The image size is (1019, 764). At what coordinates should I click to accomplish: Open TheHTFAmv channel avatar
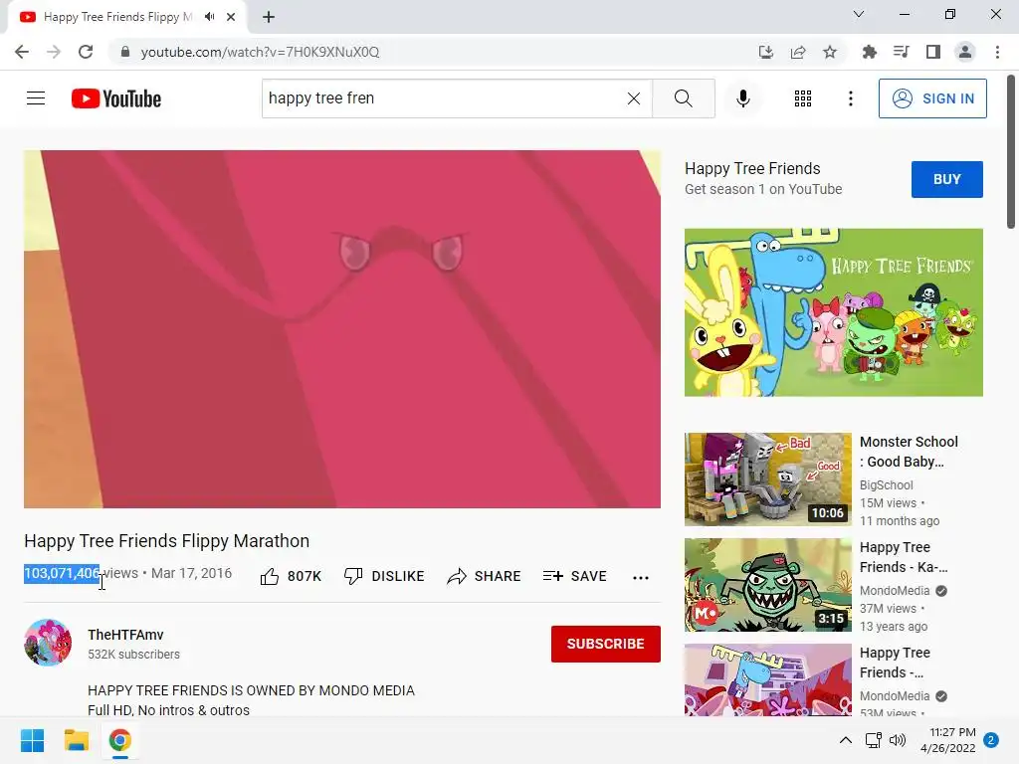tap(48, 643)
